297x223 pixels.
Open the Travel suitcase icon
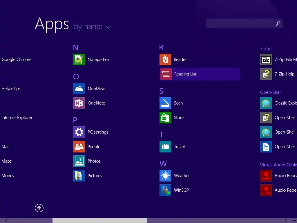pos(165,147)
